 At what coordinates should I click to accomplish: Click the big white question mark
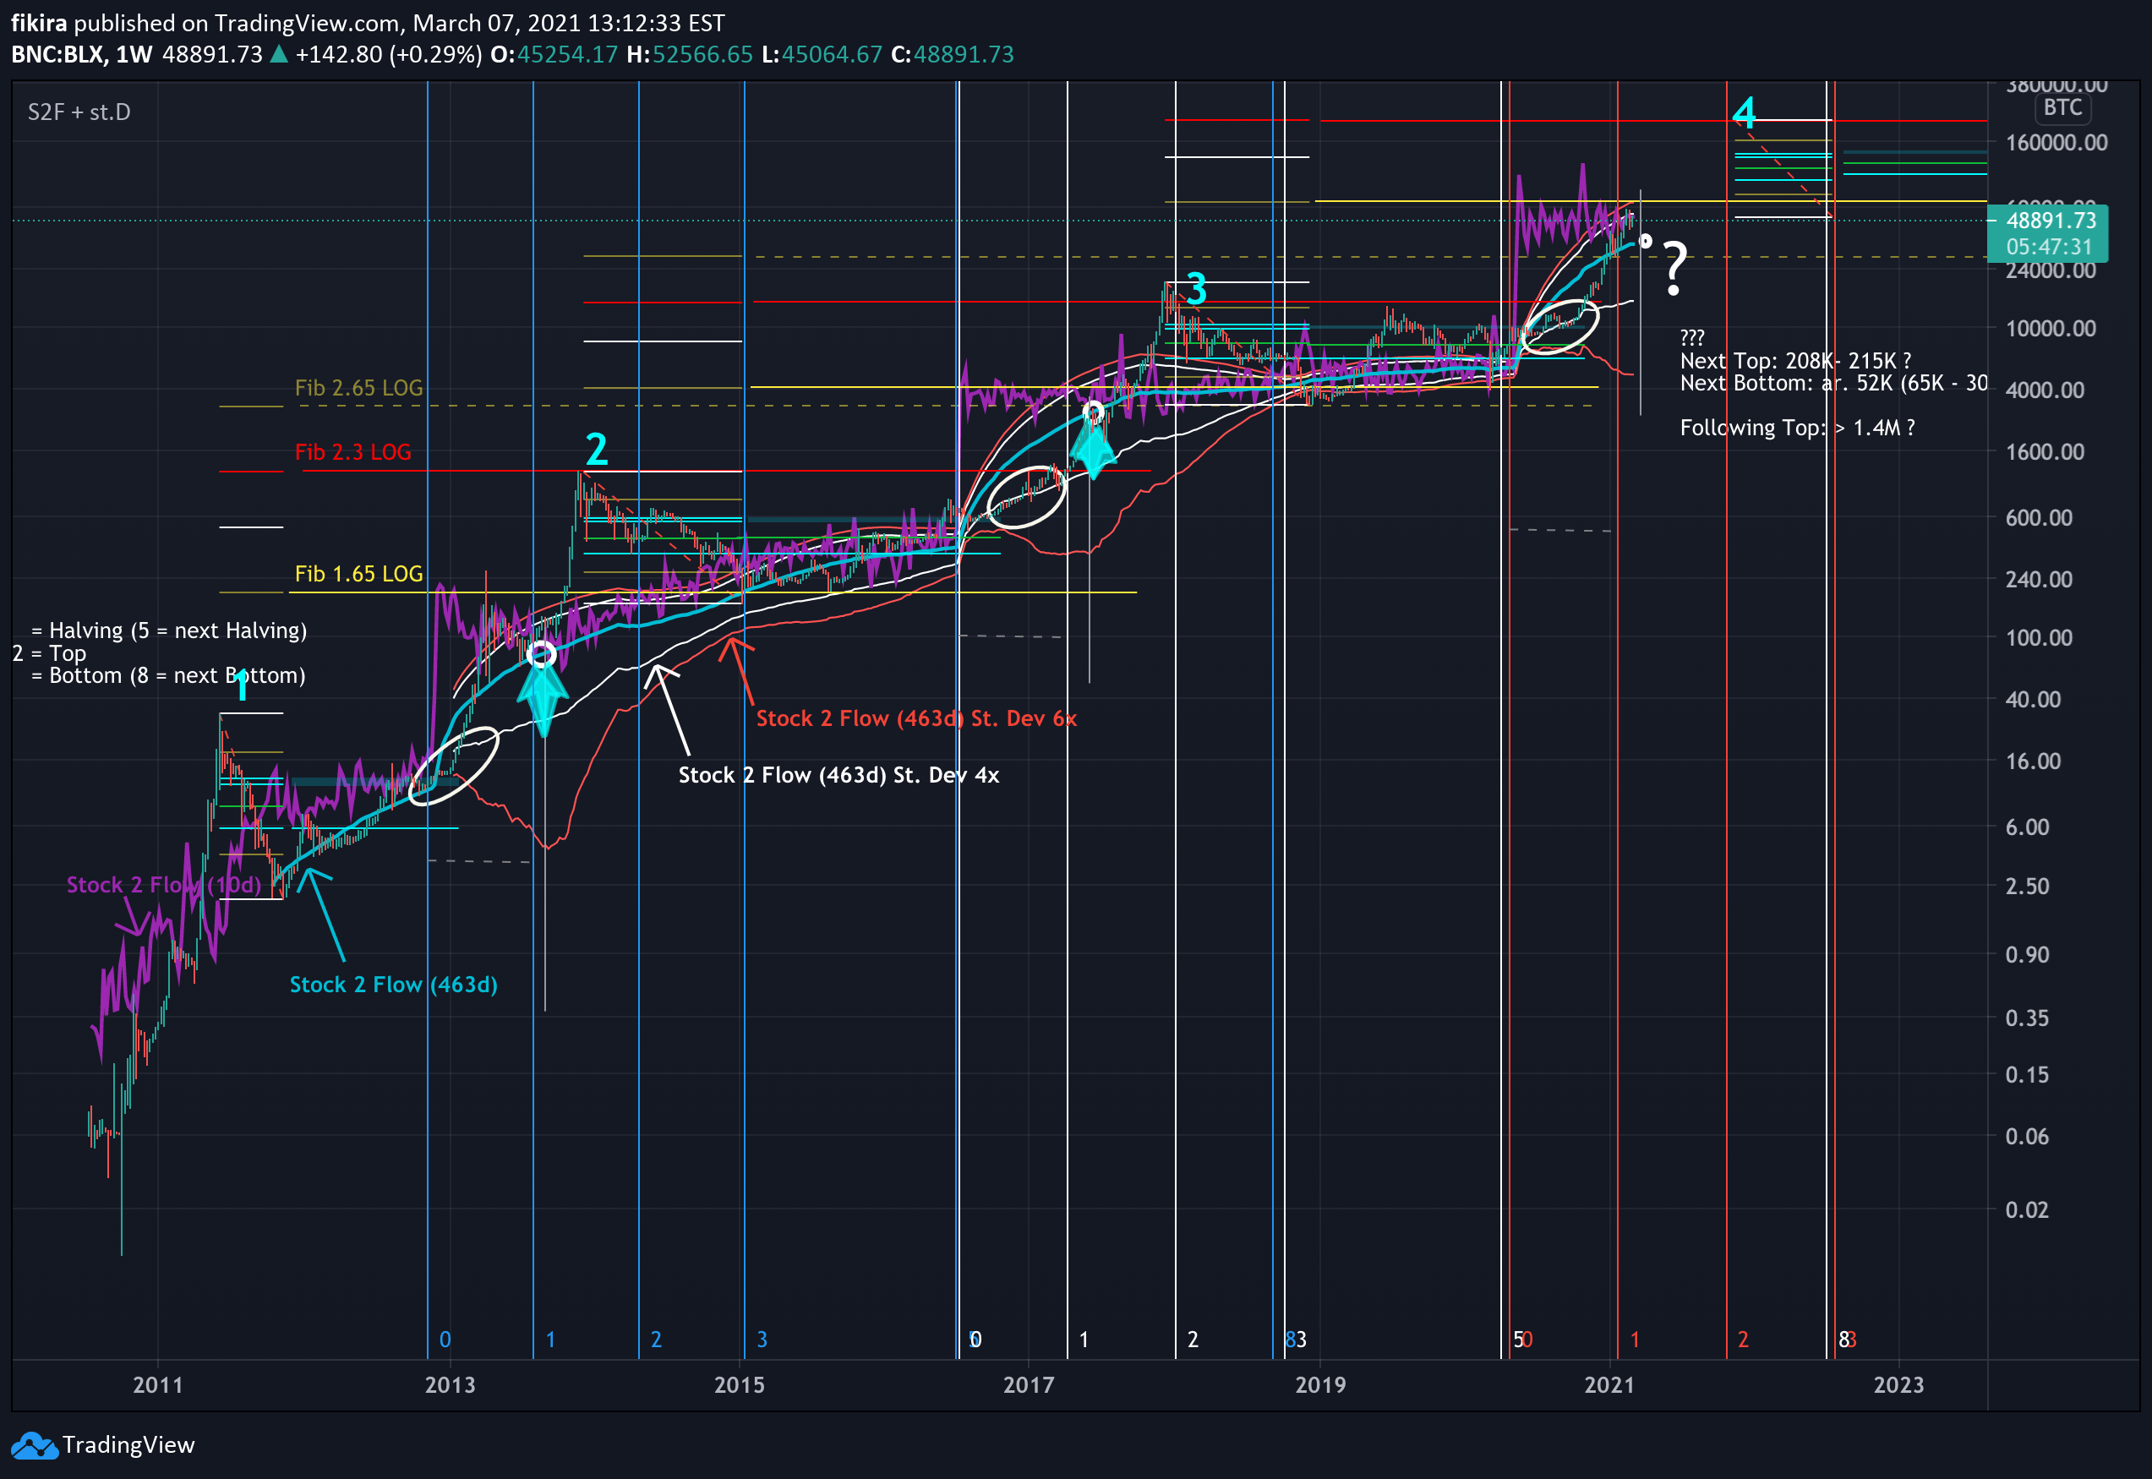pos(1674,269)
